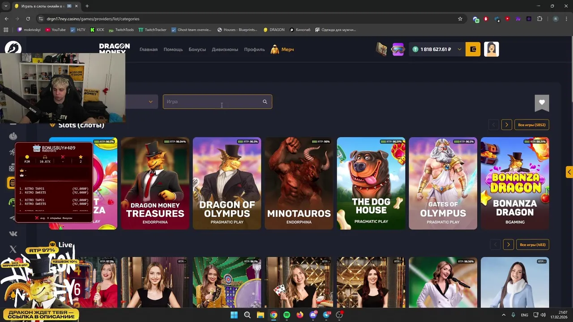
Task: Open the Помощь menu item
Action: point(173,49)
